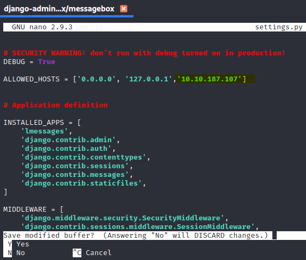Click the 'django.contrib.auth' entry
This screenshot has height=260, width=306.
(66, 149)
